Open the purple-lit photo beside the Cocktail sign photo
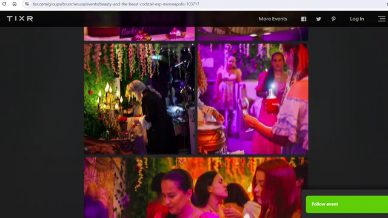 click(253, 34)
